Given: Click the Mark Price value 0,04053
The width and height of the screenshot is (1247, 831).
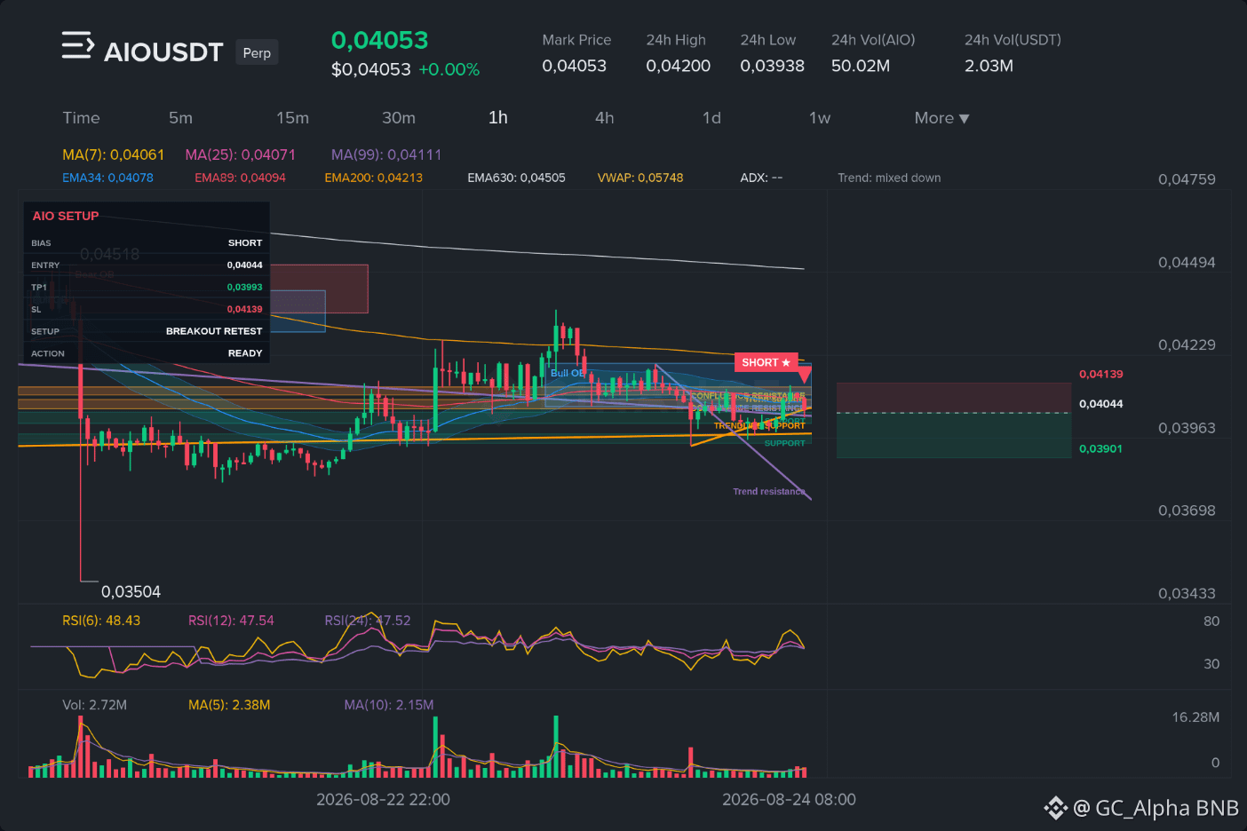Looking at the screenshot, I should 575,66.
